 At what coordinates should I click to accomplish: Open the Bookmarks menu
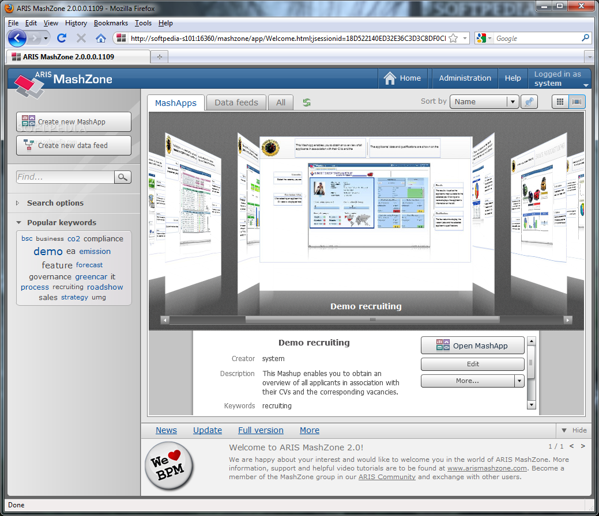click(111, 23)
